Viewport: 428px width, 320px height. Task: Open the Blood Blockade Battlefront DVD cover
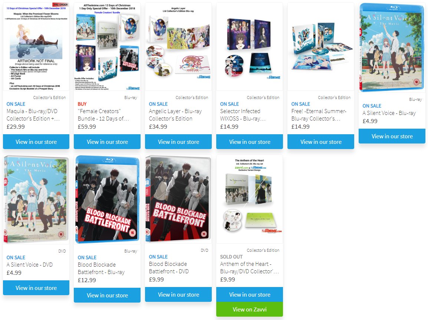[178, 199]
